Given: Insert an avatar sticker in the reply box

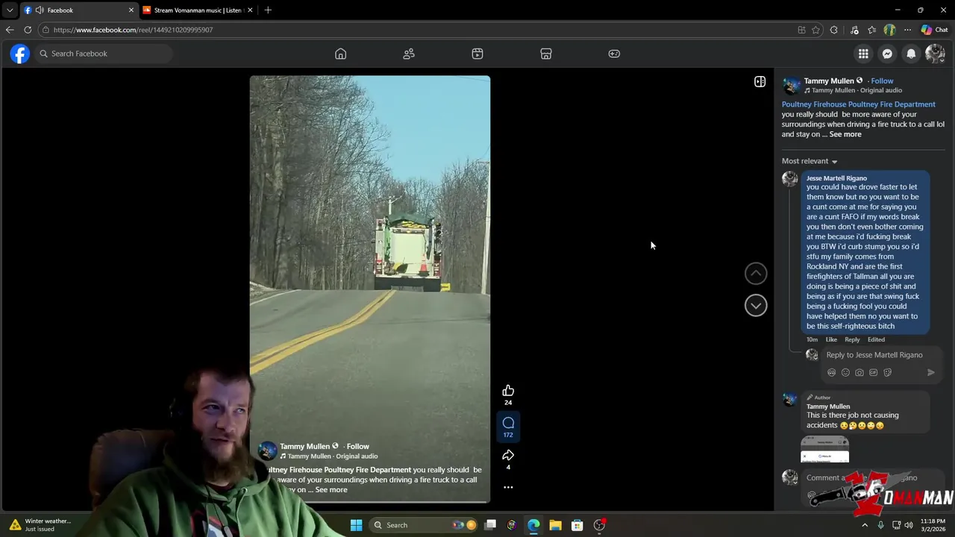Looking at the screenshot, I should [831, 372].
